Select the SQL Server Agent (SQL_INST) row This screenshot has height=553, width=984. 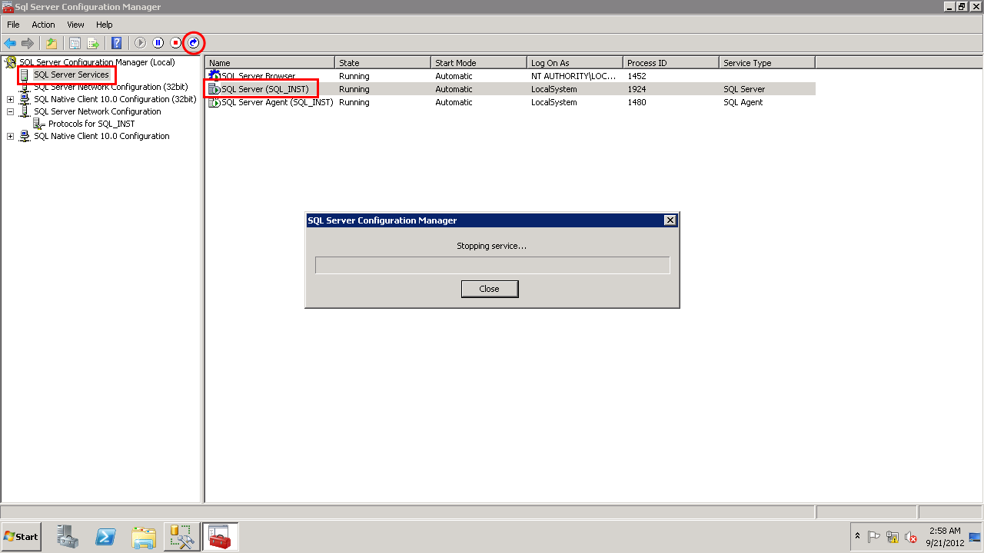click(x=277, y=102)
